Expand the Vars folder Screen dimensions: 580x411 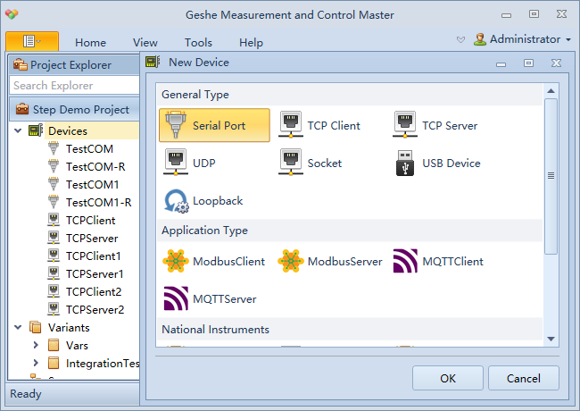(x=36, y=345)
